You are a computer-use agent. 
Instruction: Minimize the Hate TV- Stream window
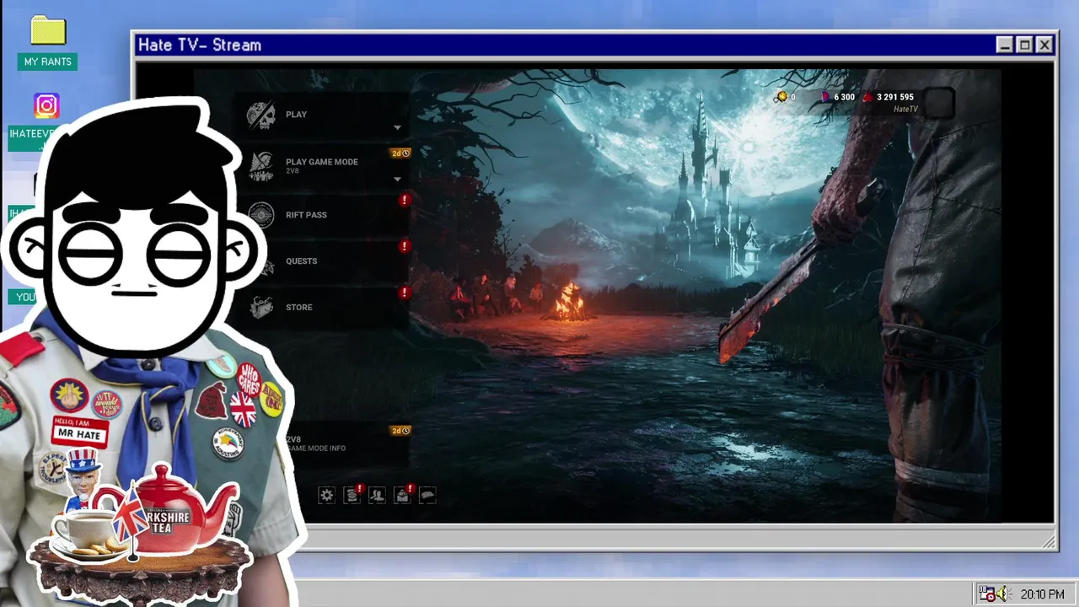tap(1004, 46)
